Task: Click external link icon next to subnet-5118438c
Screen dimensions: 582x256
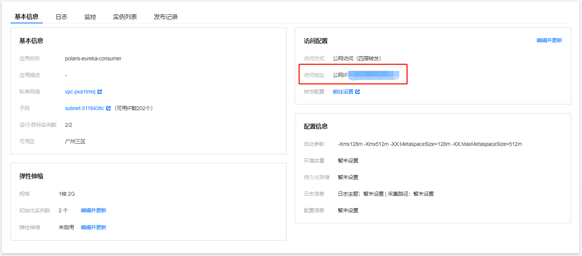Action: coord(108,108)
